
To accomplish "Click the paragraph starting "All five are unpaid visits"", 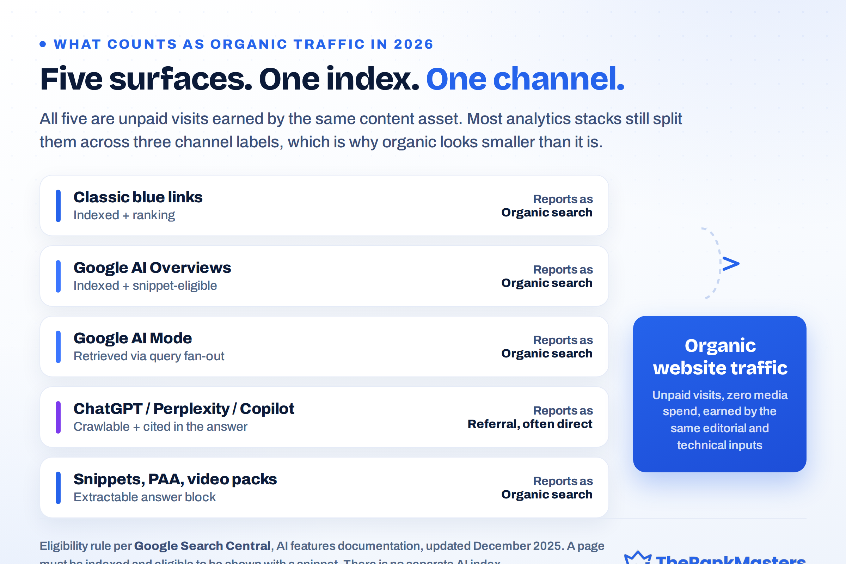I will (x=360, y=130).
